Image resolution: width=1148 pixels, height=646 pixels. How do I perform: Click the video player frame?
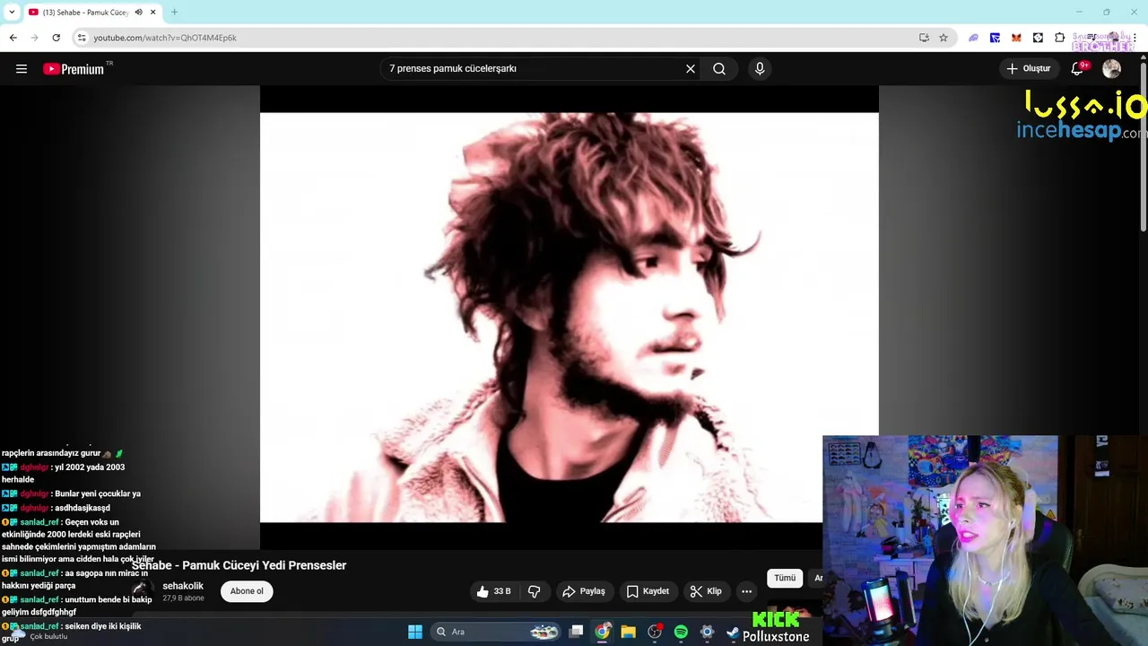(x=569, y=318)
